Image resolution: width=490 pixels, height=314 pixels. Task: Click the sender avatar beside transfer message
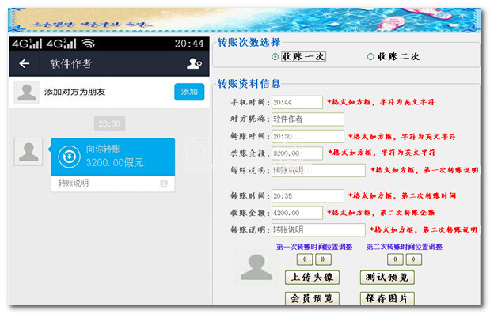(28, 152)
